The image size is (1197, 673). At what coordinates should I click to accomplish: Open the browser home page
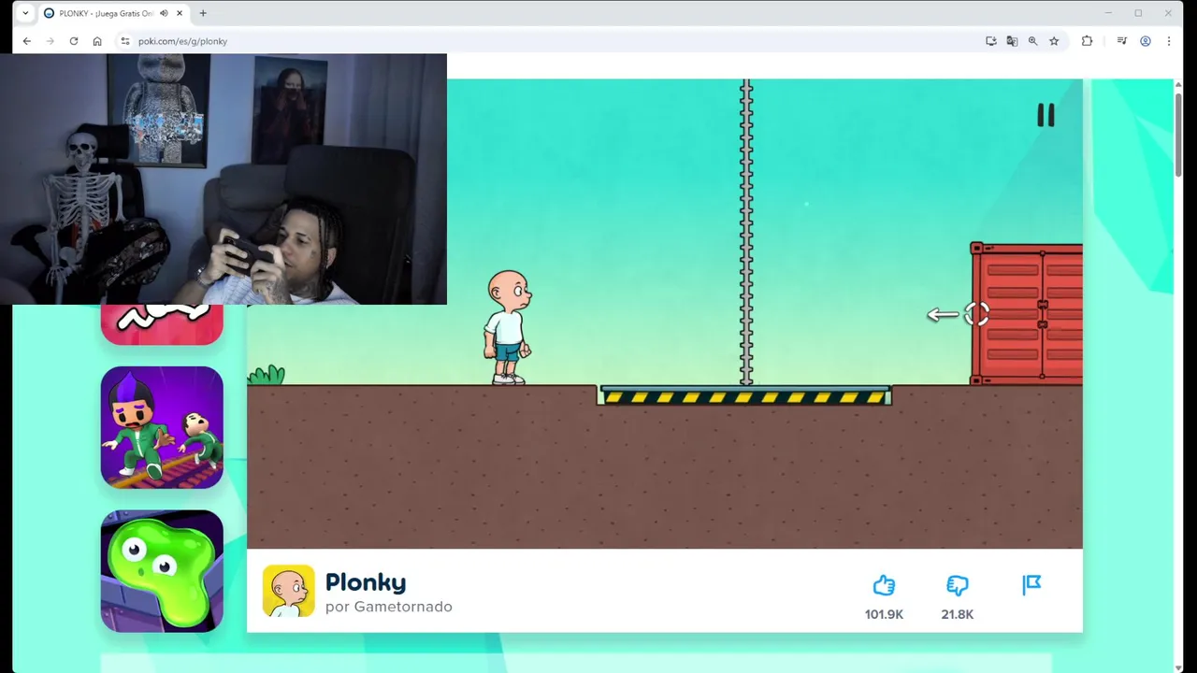click(x=97, y=41)
